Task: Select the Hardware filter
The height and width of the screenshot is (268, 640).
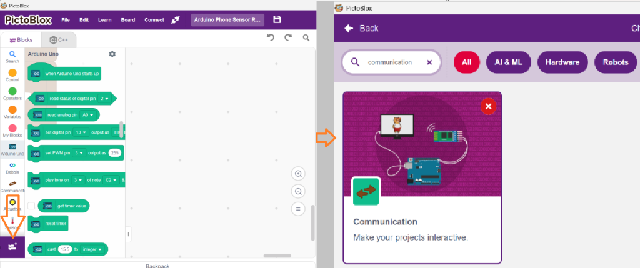Action: coord(562,62)
